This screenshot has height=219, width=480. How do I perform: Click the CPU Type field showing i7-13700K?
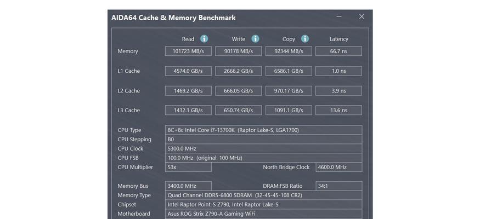[263, 130]
